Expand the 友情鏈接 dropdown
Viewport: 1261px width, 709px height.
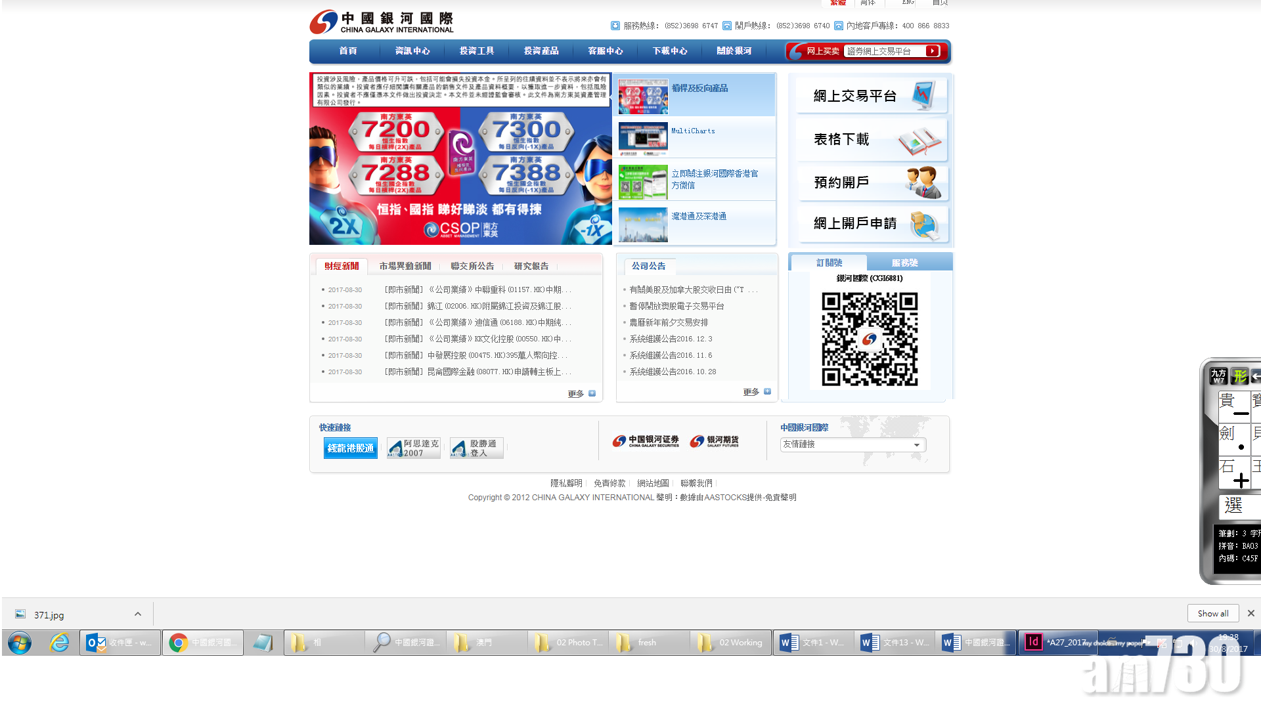tap(917, 444)
